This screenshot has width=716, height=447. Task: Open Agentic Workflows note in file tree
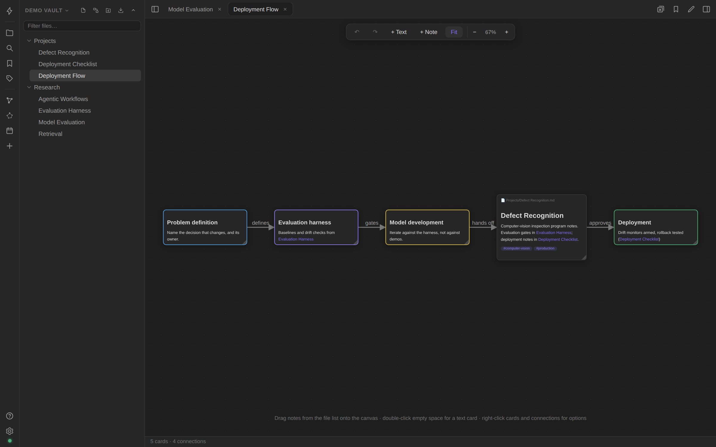[x=85, y=99]
